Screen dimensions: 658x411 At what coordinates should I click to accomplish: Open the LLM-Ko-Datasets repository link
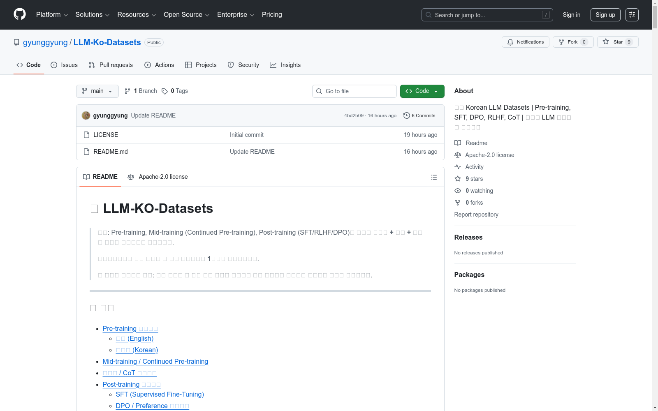[107, 42]
